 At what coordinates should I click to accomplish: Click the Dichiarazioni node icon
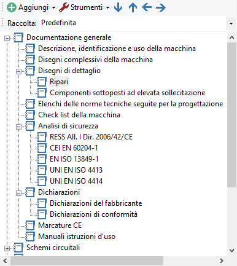(x=30, y=192)
